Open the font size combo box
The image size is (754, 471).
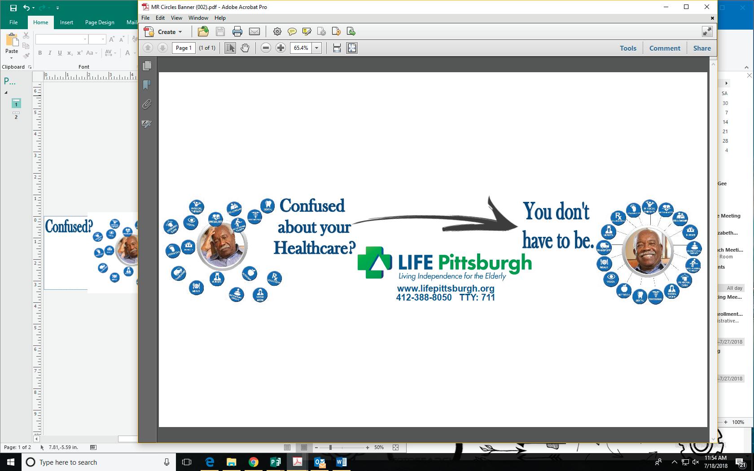click(x=97, y=39)
